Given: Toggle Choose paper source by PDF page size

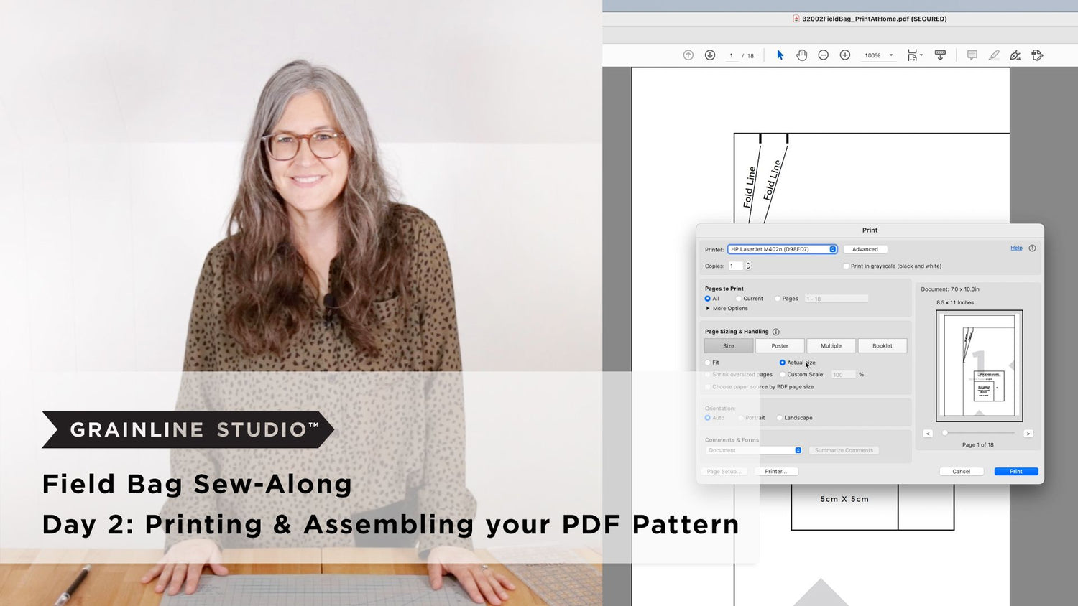Looking at the screenshot, I should [708, 387].
